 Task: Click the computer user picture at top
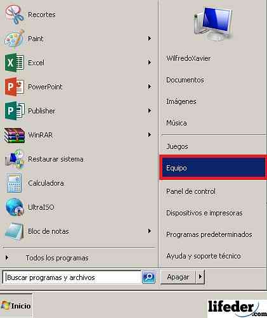[x=213, y=23]
